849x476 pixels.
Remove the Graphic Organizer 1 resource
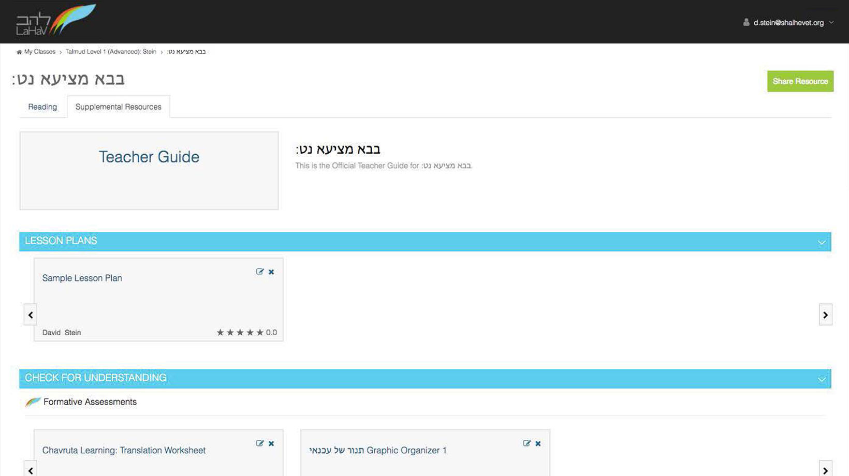click(538, 443)
